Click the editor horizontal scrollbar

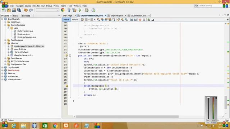[127, 116]
